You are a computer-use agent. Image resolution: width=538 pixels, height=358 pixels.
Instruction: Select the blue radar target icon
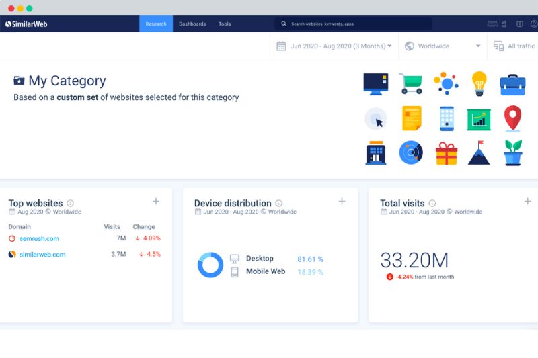click(x=411, y=152)
